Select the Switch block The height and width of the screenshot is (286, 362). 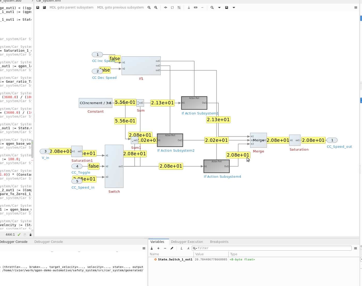[x=114, y=166]
